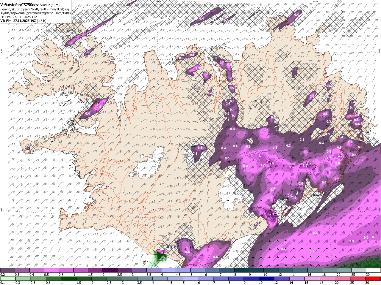Select the 7 blue swatch on rain scale

221,278
